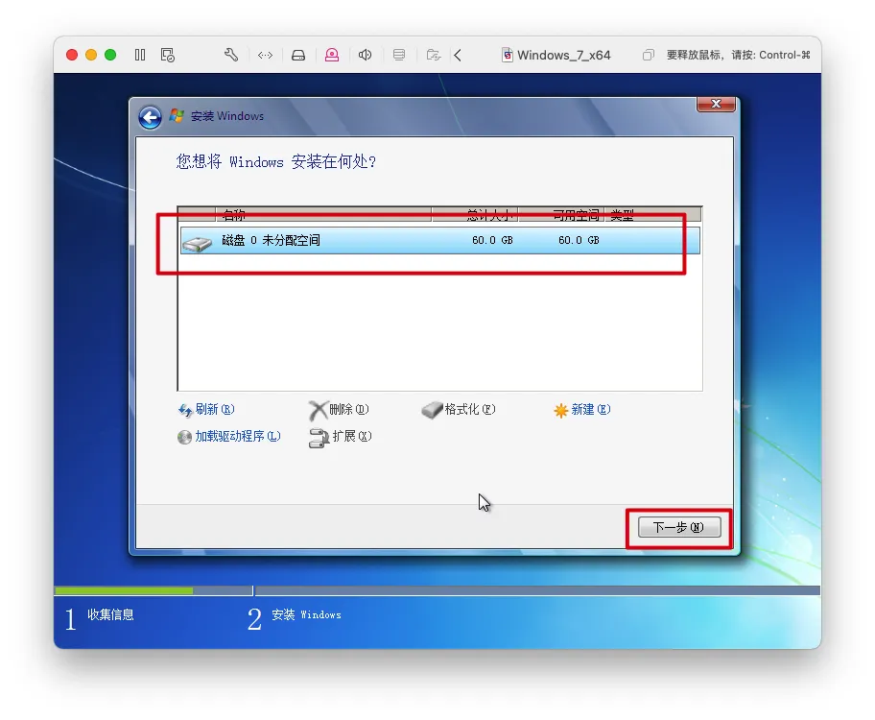Click the 总计大小 column header
Screen dimensions: 875x720
coord(475,214)
